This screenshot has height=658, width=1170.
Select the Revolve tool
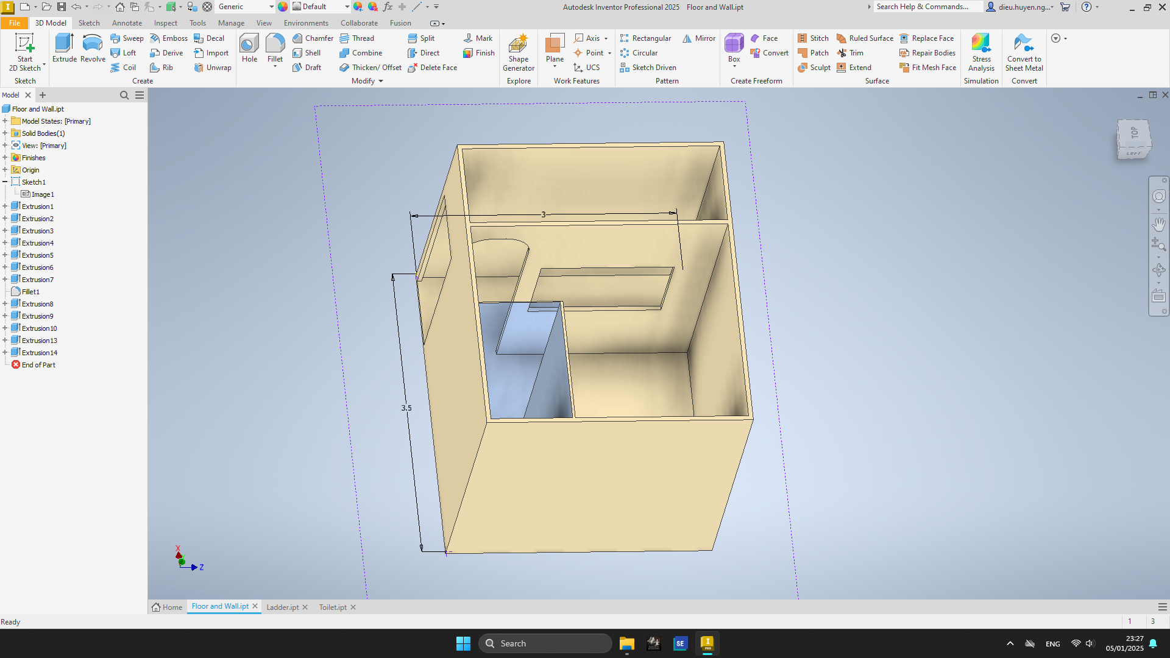pos(93,48)
